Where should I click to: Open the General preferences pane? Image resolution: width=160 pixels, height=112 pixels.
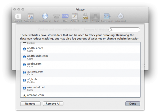pyautogui.click(x=18, y=18)
